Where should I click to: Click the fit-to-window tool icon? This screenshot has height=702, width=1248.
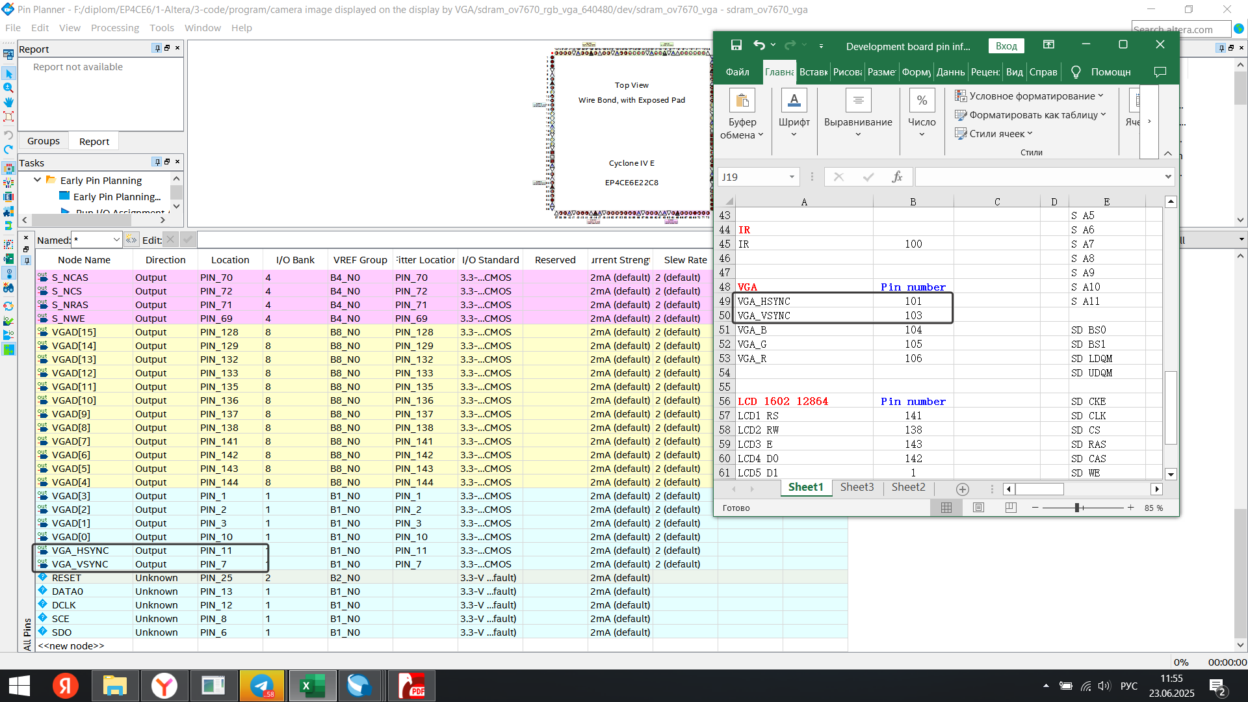tap(8, 116)
